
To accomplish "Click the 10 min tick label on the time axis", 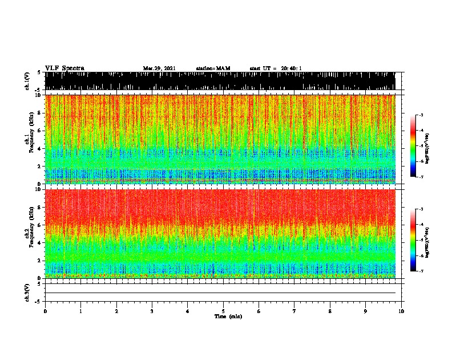I will point(401,311).
